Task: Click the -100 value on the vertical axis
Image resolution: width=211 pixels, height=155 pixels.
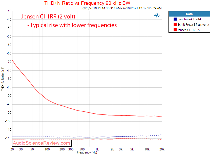Action: click(8, 113)
